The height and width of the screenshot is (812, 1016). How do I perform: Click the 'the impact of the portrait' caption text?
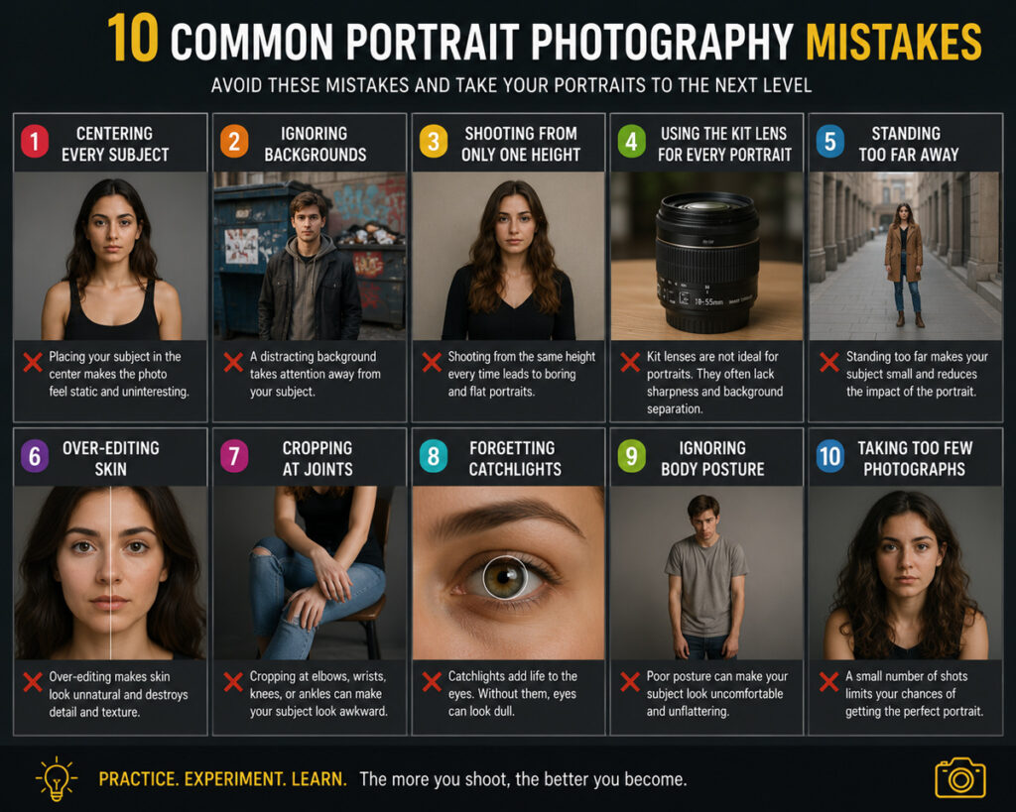click(911, 392)
